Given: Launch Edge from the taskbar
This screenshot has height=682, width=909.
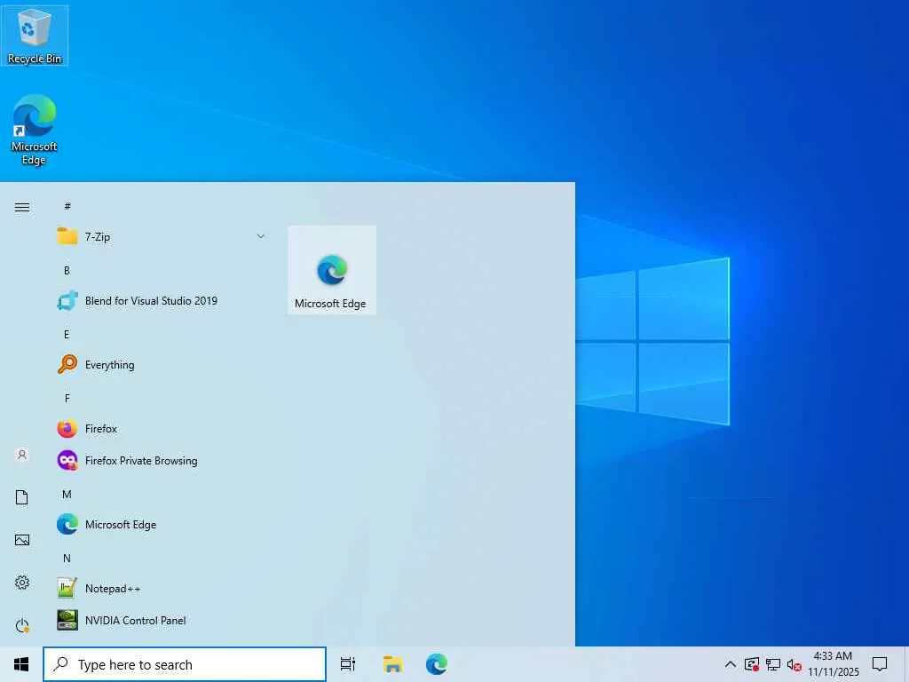Looking at the screenshot, I should (x=437, y=664).
